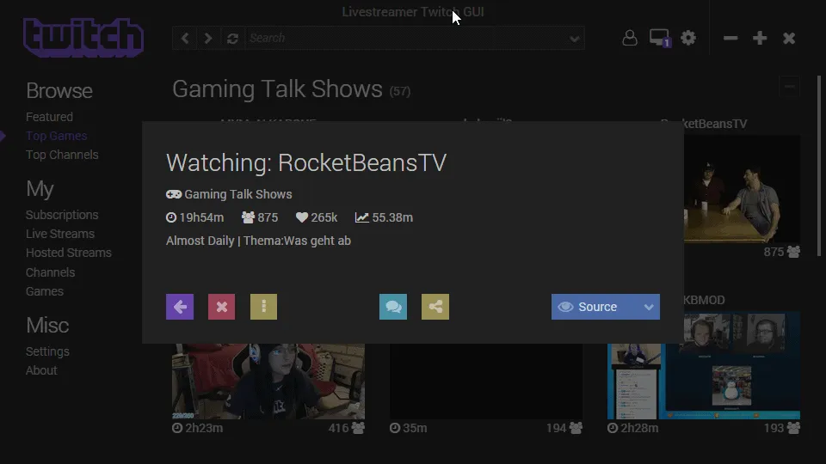826x464 pixels.
Task: Open the active streams monitor icon
Action: point(660,38)
